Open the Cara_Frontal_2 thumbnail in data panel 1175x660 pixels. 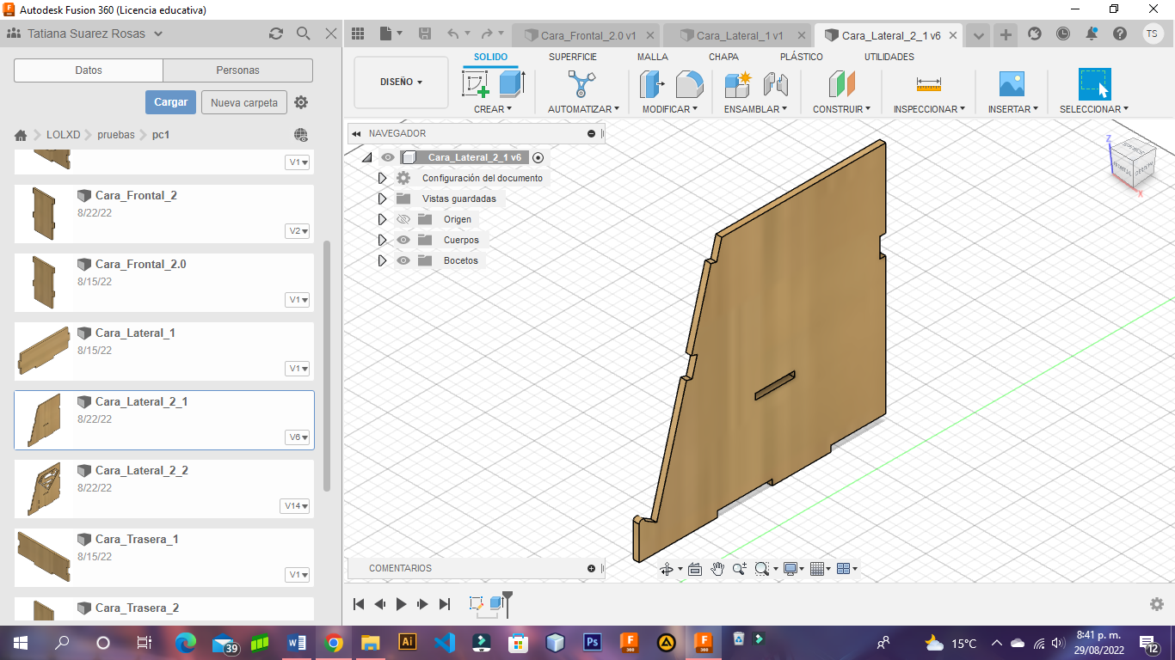click(x=43, y=213)
